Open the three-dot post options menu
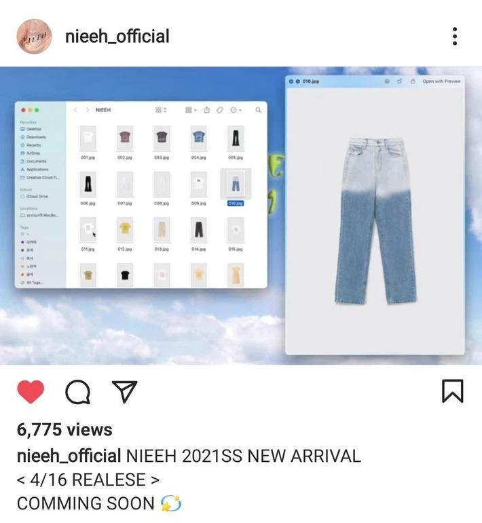Screen dimensions: 482x523 (x=455, y=37)
